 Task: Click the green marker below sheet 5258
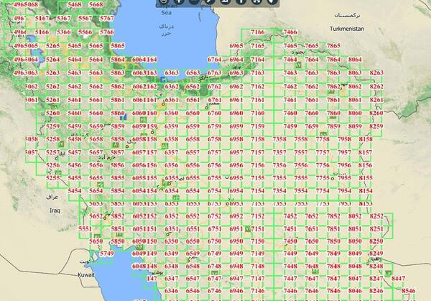click(x=62, y=144)
